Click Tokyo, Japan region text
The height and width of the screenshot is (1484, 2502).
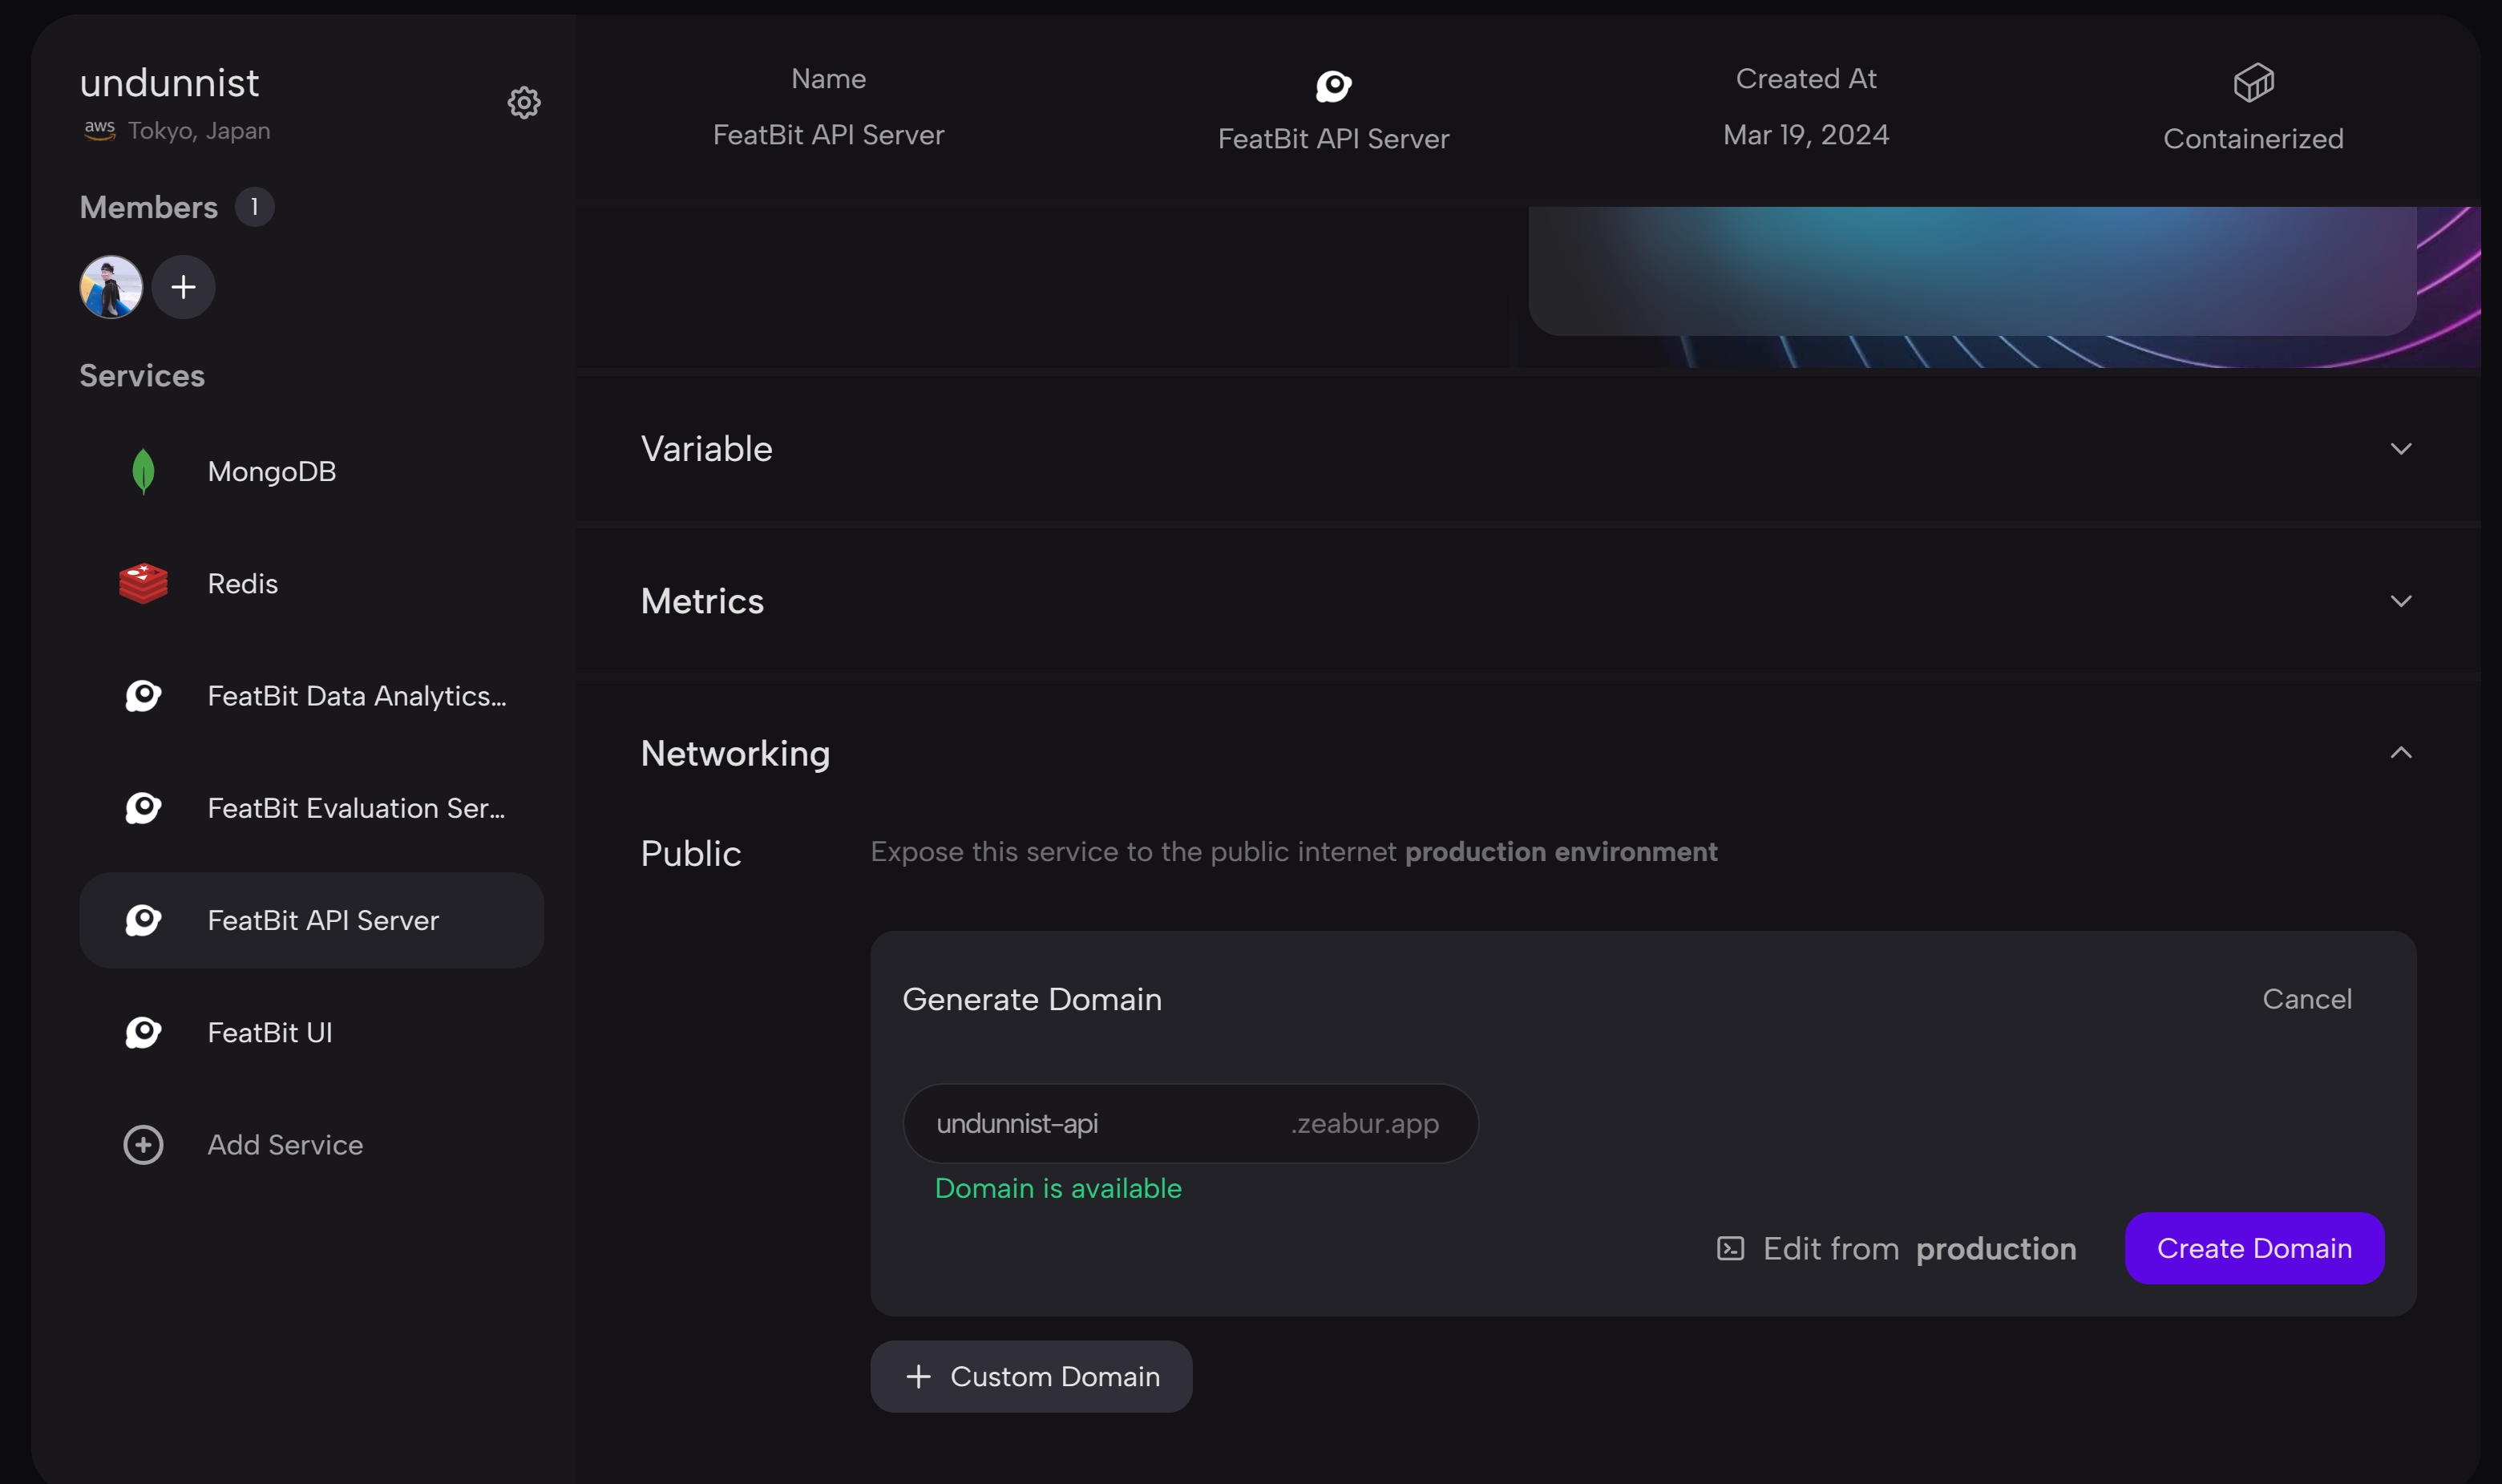tap(199, 131)
